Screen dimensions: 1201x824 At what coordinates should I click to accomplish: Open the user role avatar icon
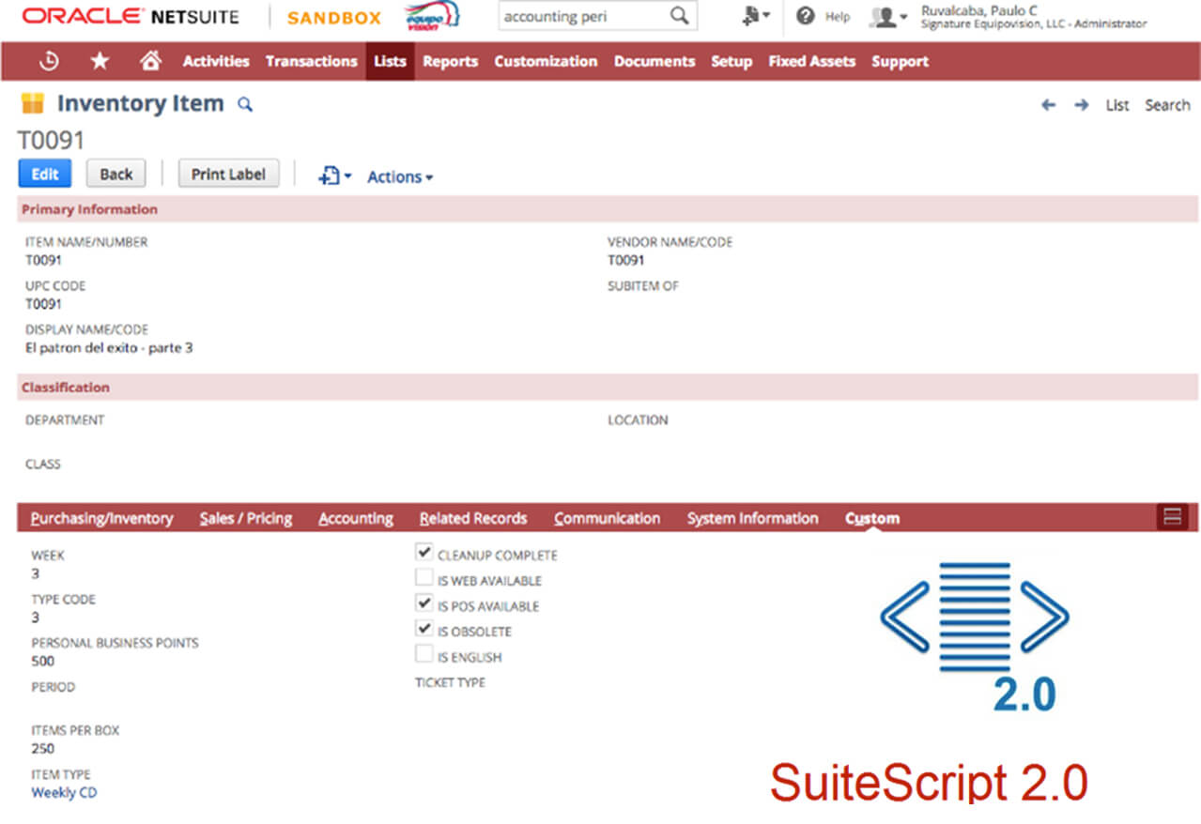[x=882, y=17]
